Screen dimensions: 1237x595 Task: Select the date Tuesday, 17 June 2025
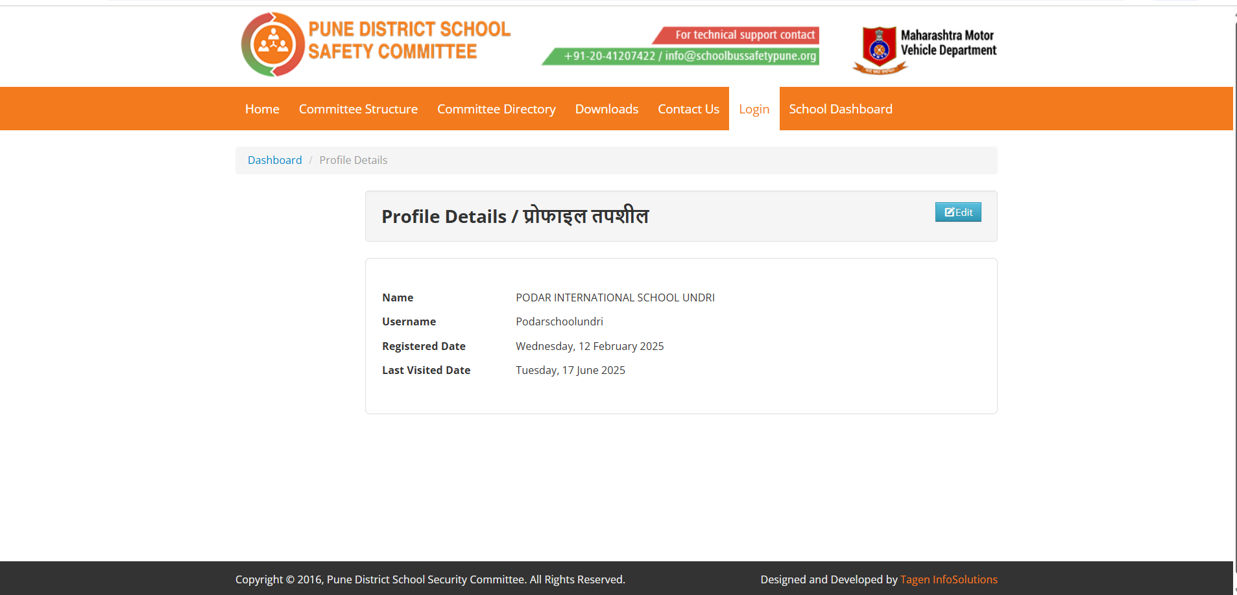point(570,370)
